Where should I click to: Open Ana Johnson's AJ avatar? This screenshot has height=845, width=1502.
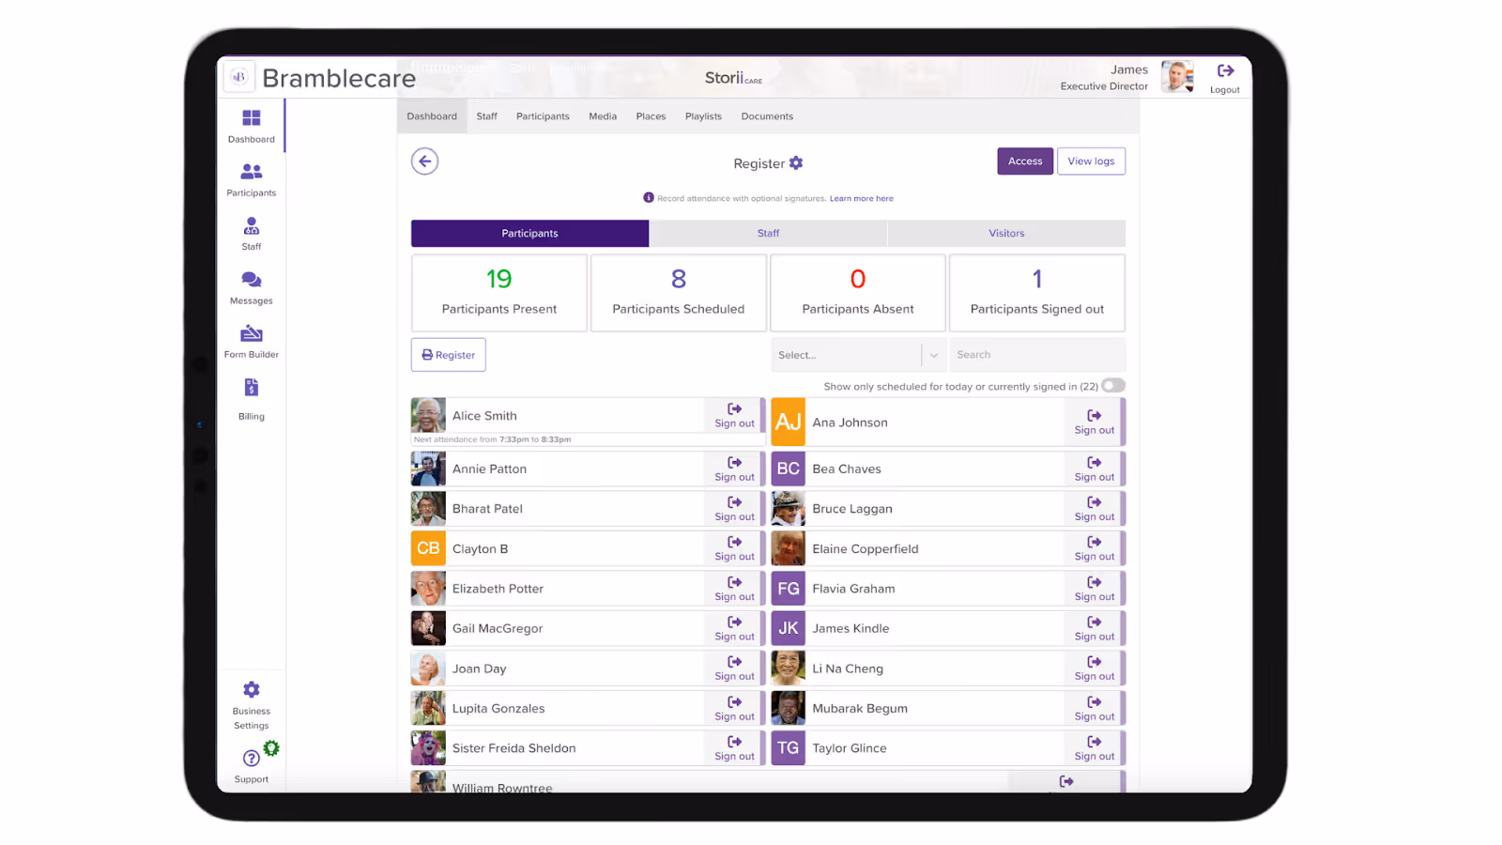[x=789, y=422]
